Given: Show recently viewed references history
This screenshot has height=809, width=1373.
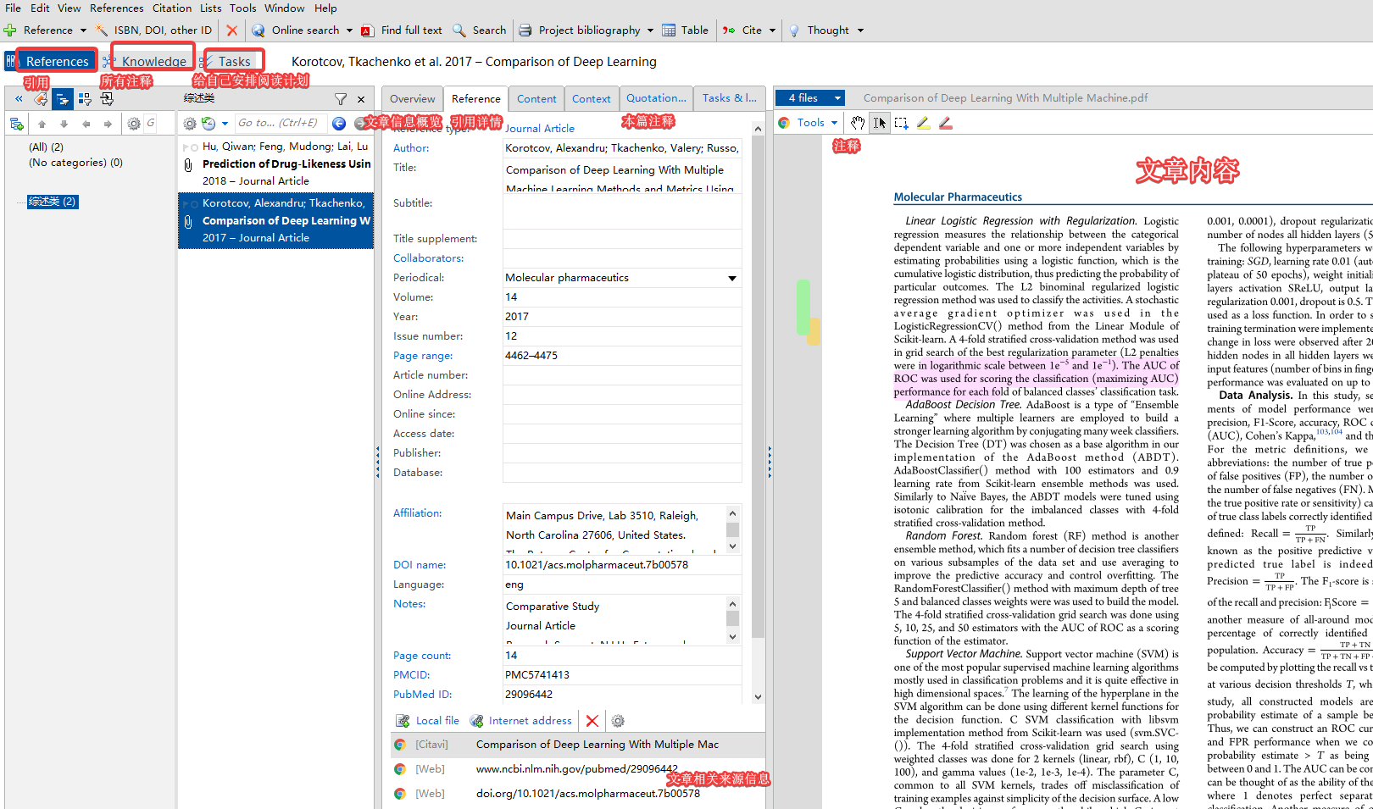Looking at the screenshot, I should click(208, 124).
